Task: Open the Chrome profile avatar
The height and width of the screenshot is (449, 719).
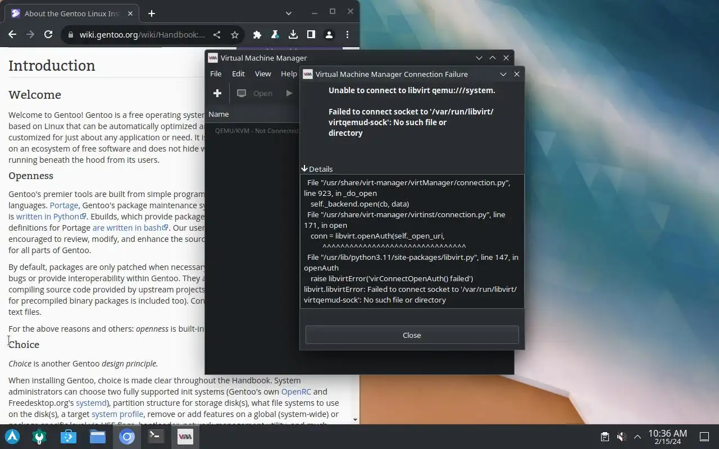Action: [329, 35]
